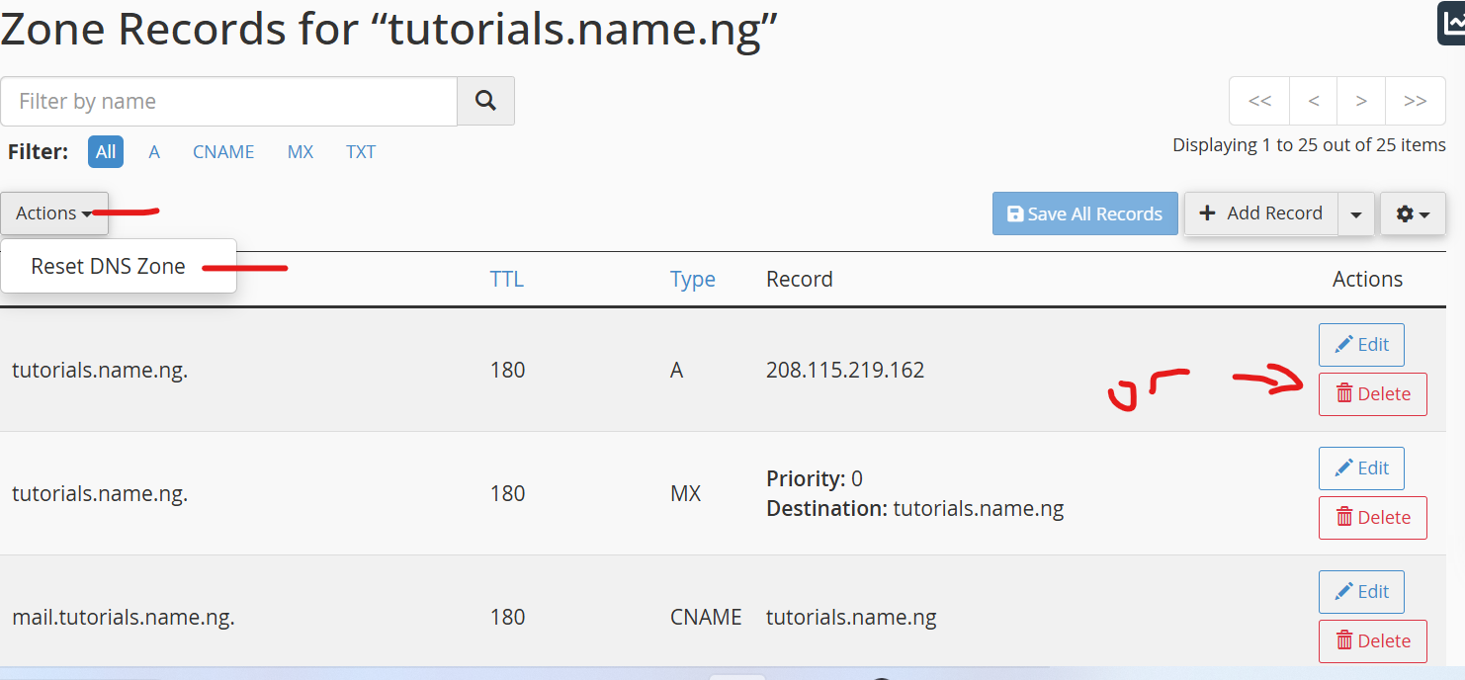Filter records by TXT type
Screen dimensions: 1465x680
(x=361, y=151)
